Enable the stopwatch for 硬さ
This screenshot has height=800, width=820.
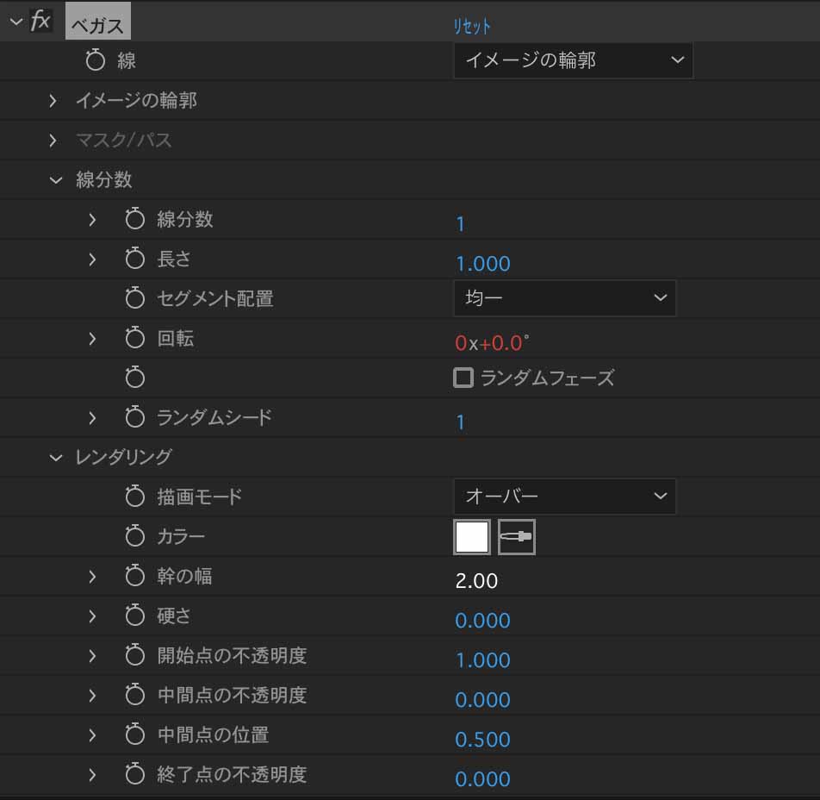click(135, 616)
